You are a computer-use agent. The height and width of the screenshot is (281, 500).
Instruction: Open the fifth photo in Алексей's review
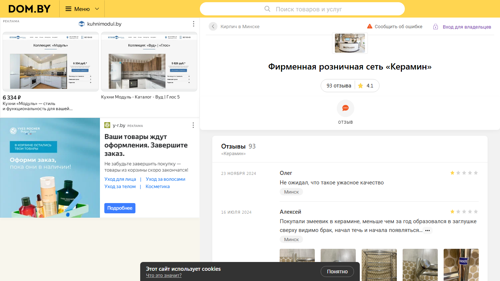461,265
